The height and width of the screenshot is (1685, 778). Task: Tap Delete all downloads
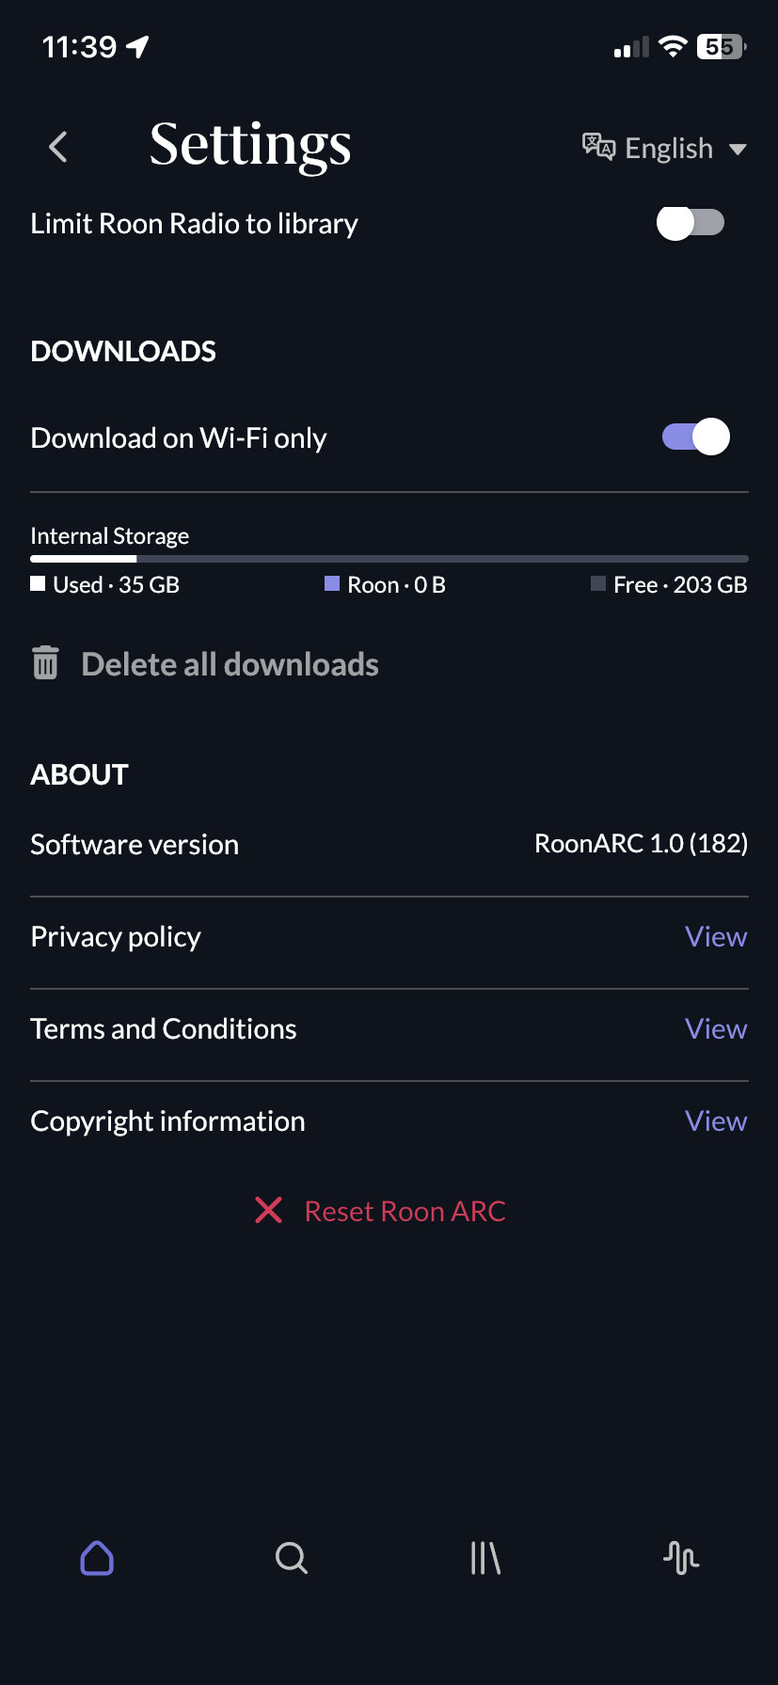coord(229,663)
